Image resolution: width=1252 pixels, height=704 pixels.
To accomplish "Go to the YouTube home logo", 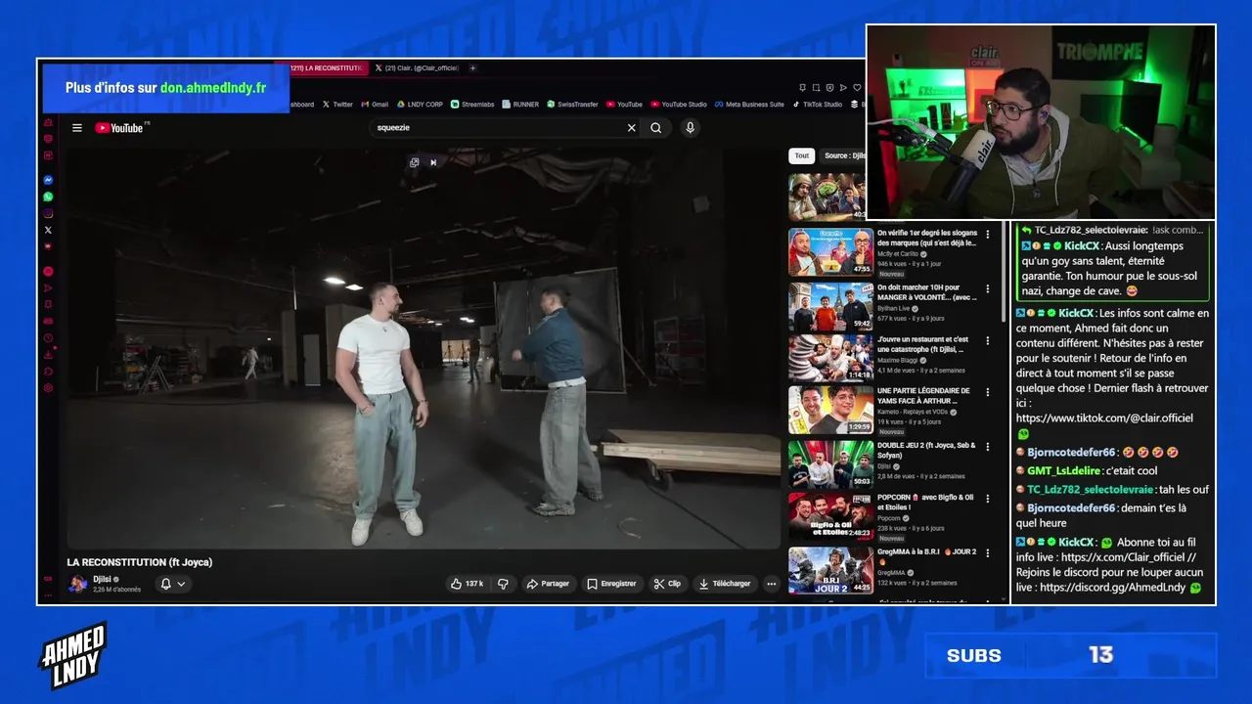I will [x=121, y=128].
